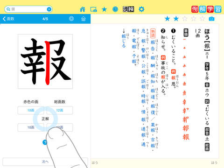Viewport: 224px width, 168px height.
Task: Select the 10画 answer above the 正解 label
Action: tap(31, 110)
